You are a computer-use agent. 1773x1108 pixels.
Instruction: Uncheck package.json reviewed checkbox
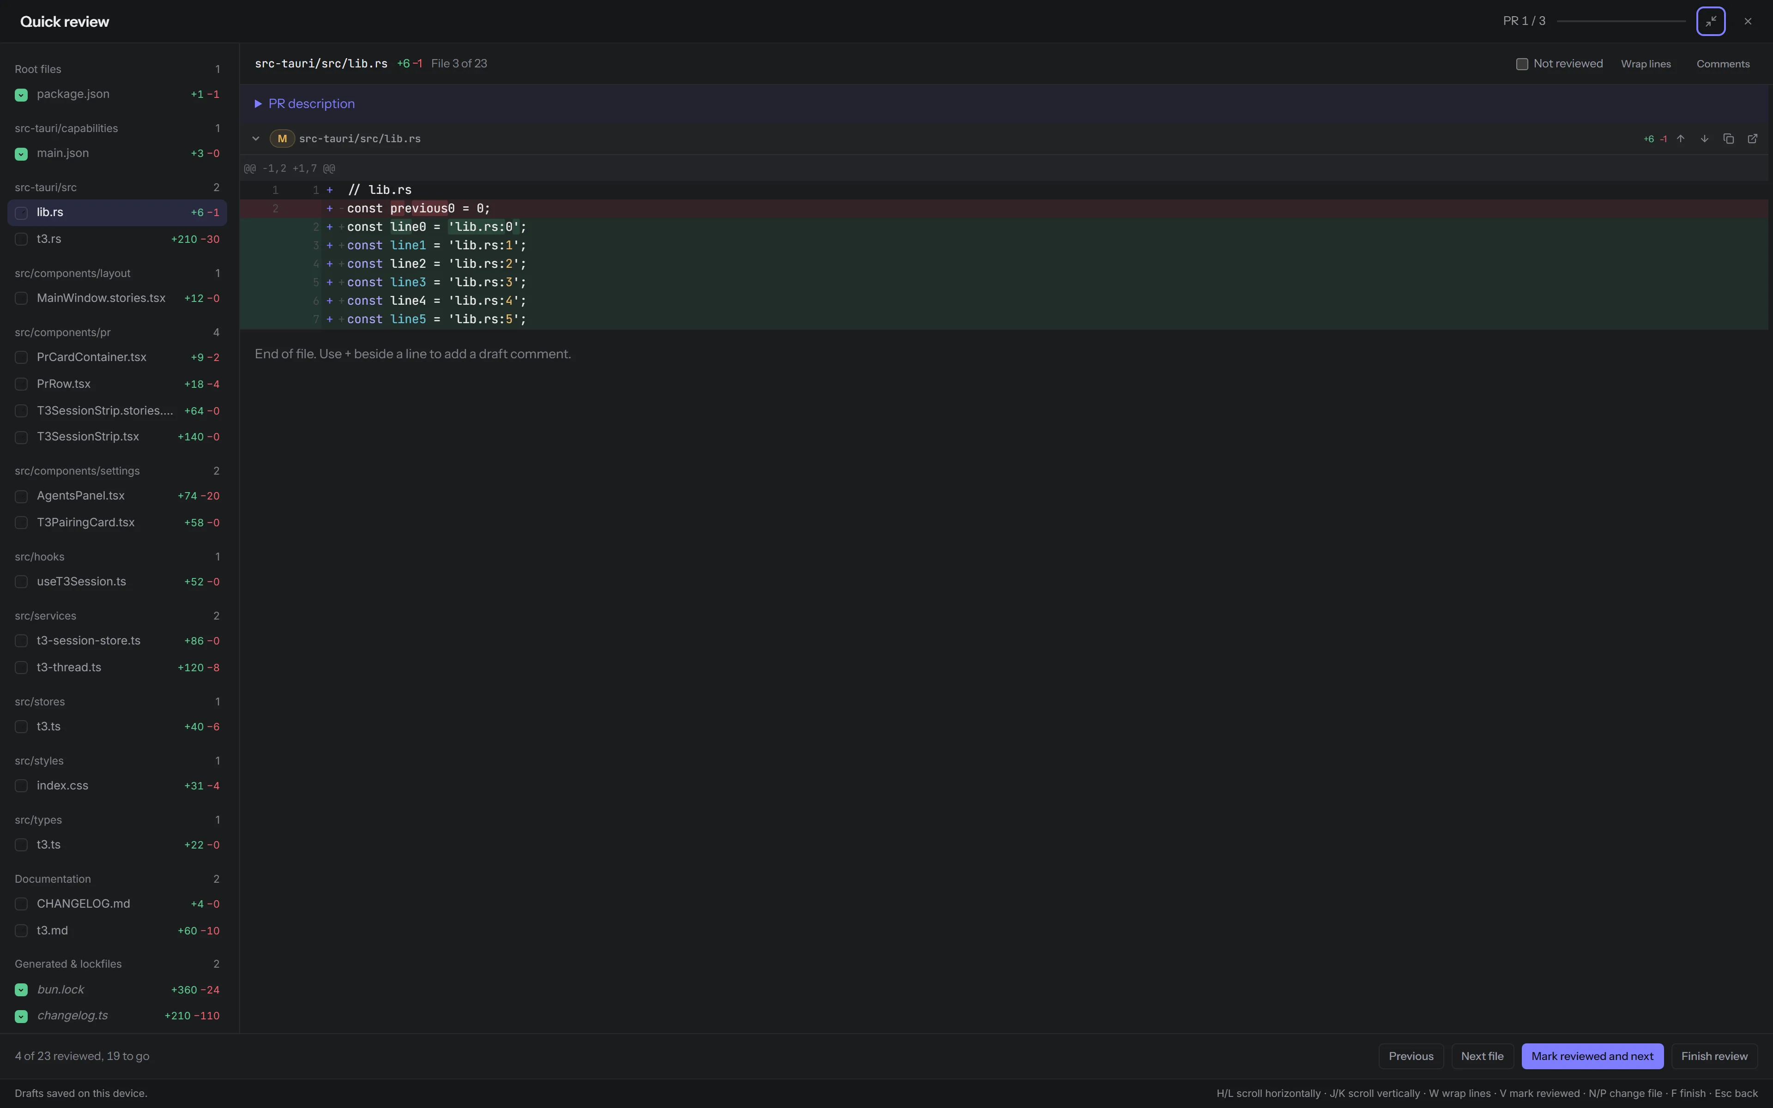pyautogui.click(x=21, y=95)
